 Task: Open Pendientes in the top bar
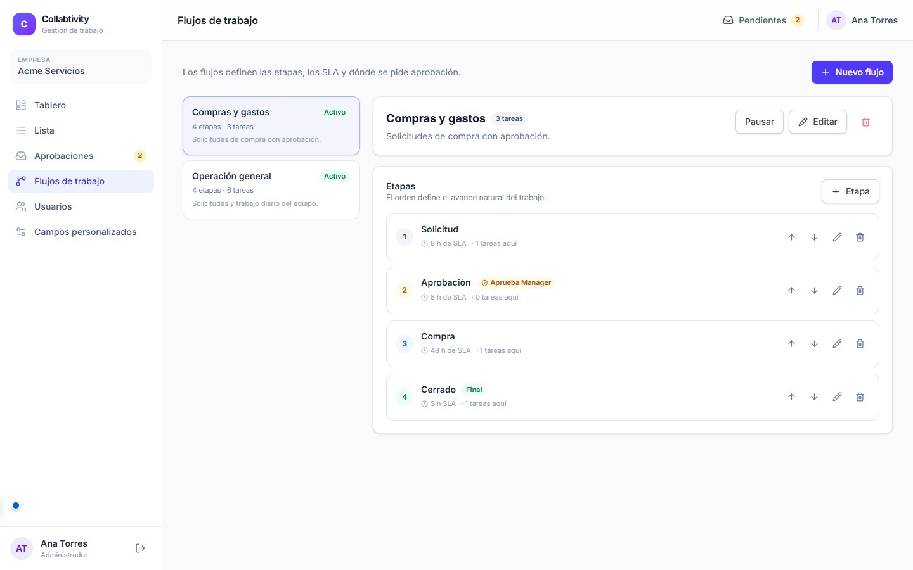click(x=763, y=20)
